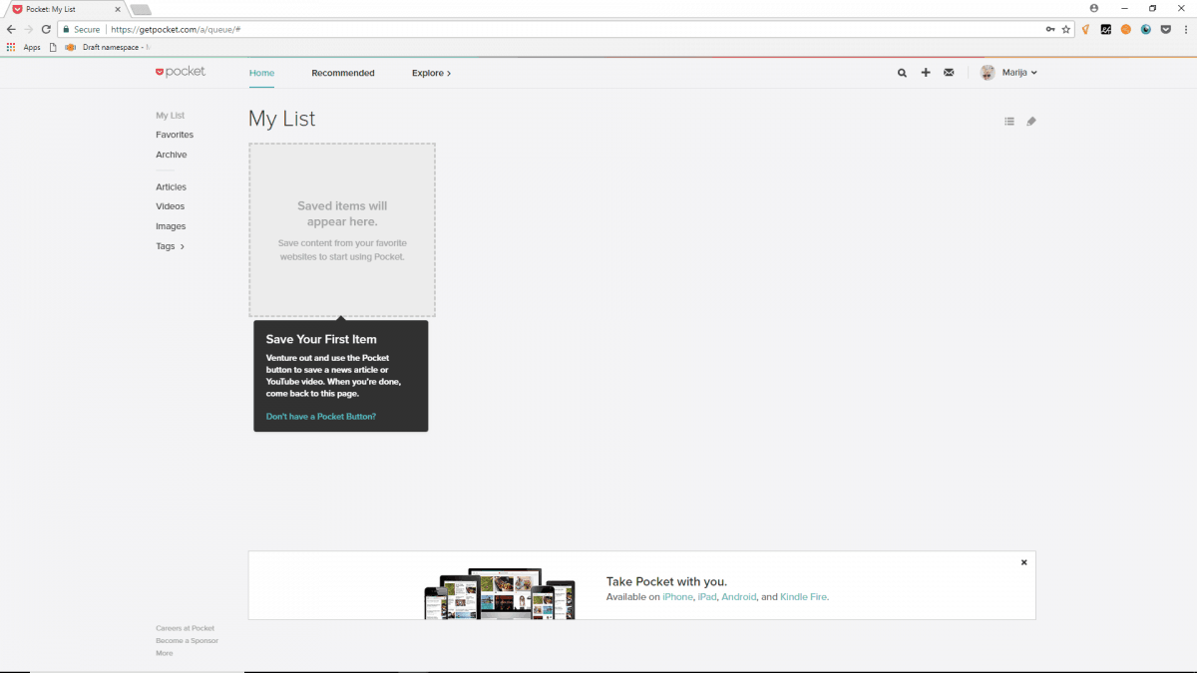Click the Kindle Fire link

(803, 597)
